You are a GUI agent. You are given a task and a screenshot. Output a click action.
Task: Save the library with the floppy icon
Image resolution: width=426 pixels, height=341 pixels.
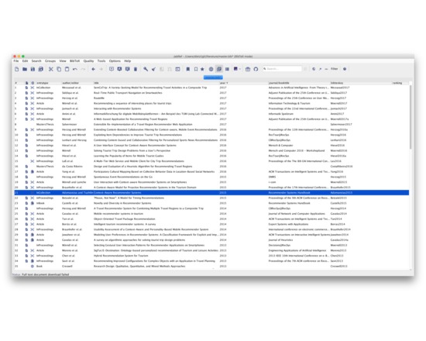coord(33,69)
